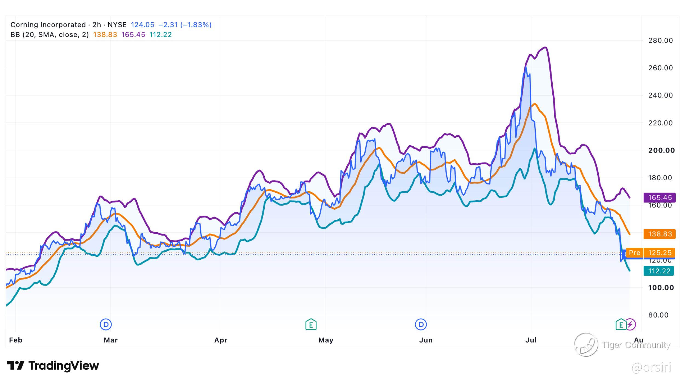Click the Jul label on the time axis
685x383 pixels.
[531, 340]
